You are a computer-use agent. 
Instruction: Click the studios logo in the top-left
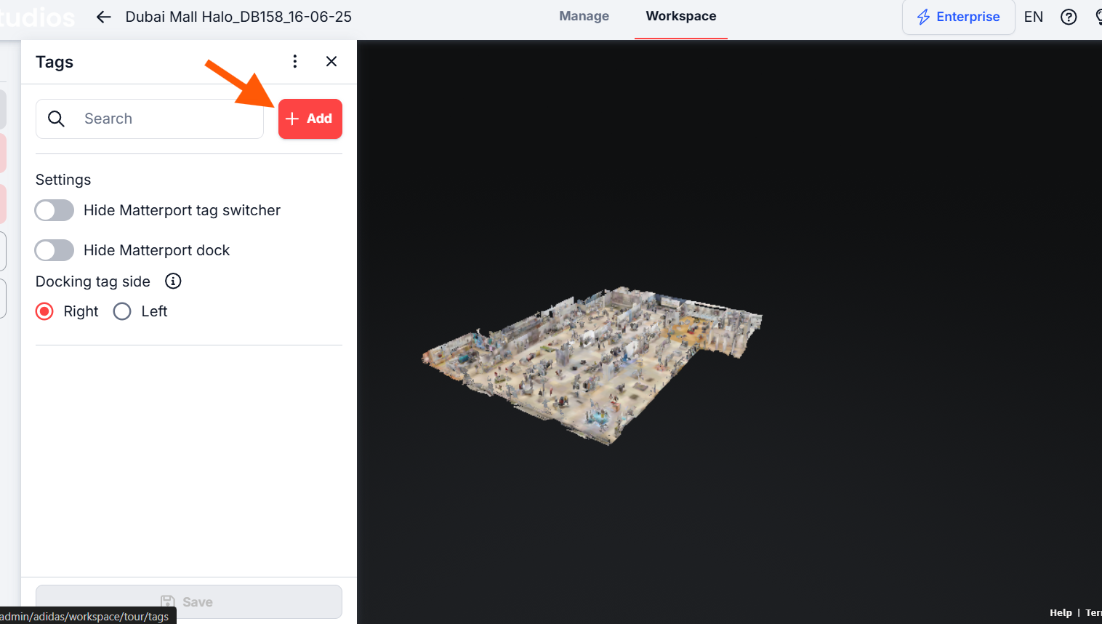coord(36,17)
